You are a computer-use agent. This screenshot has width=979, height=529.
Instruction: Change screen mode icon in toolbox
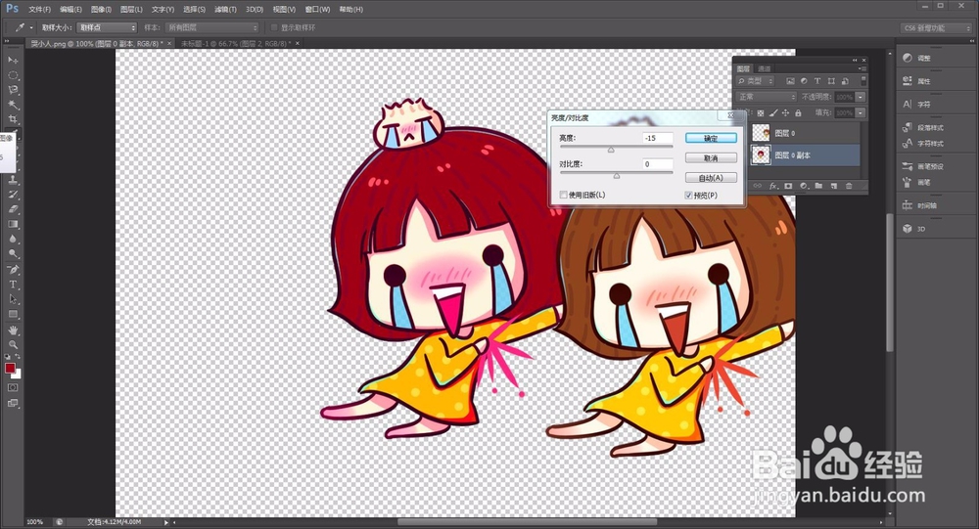tap(13, 404)
